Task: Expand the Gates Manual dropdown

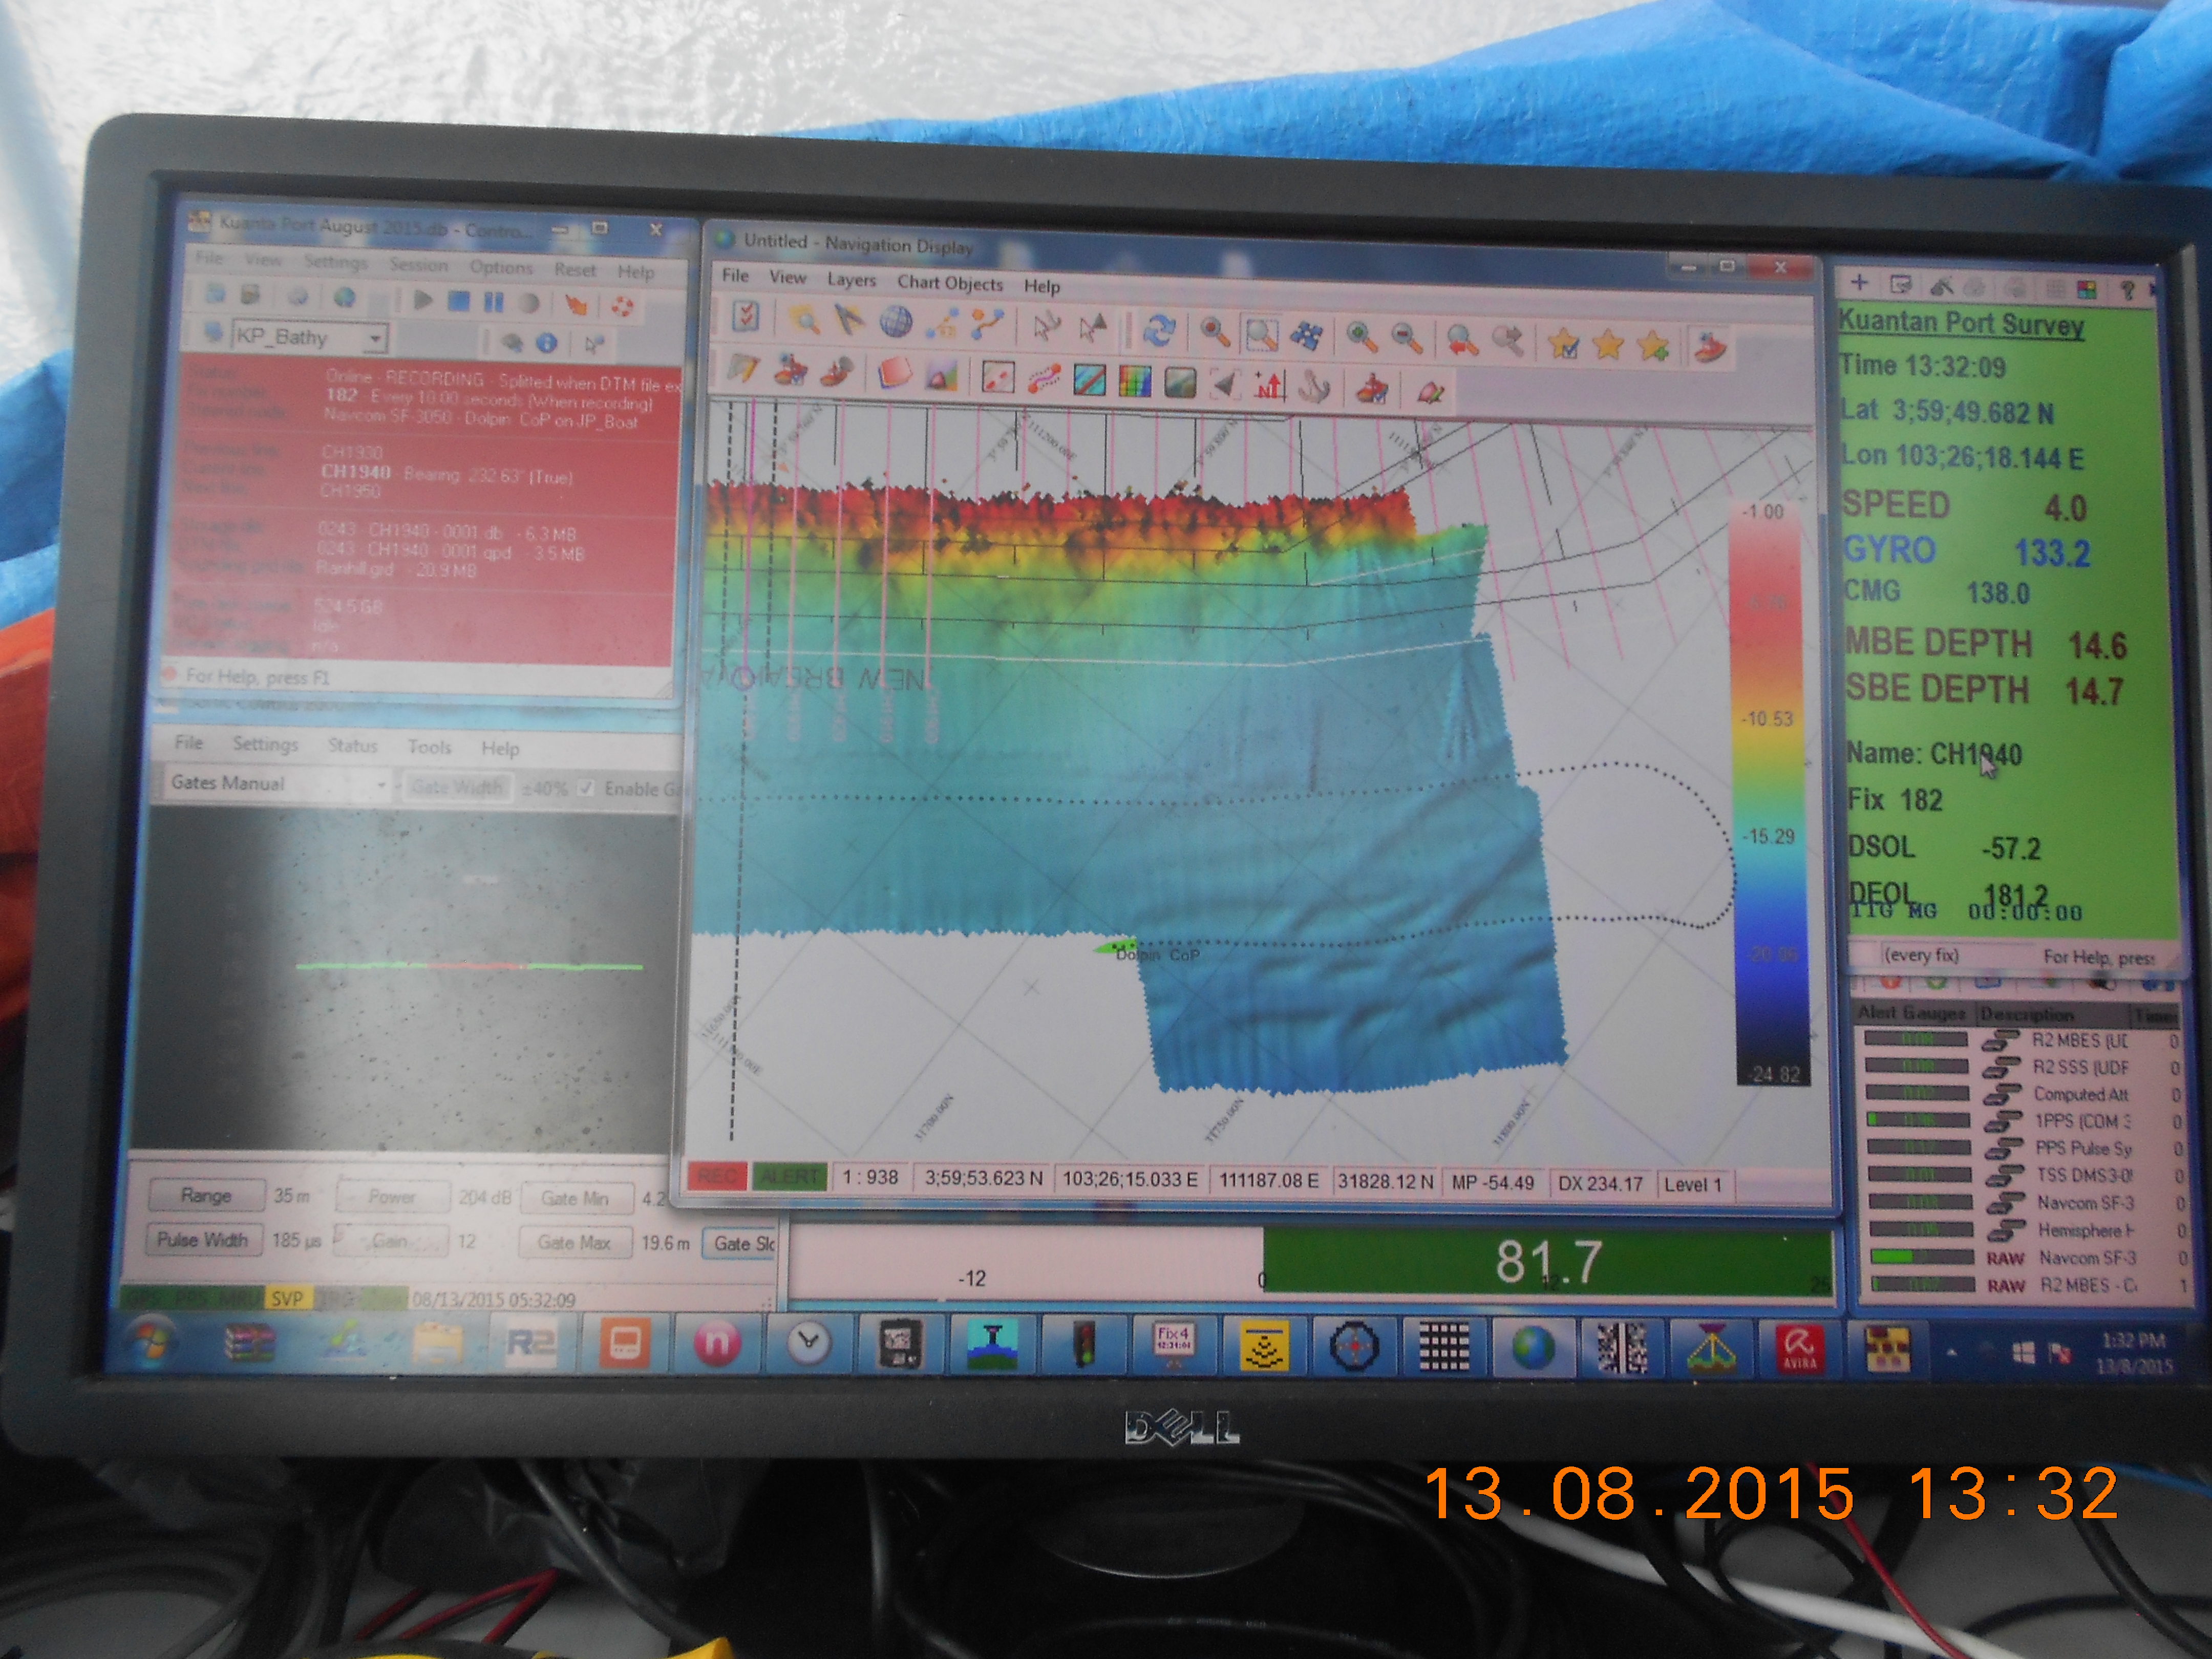Action: click(381, 785)
